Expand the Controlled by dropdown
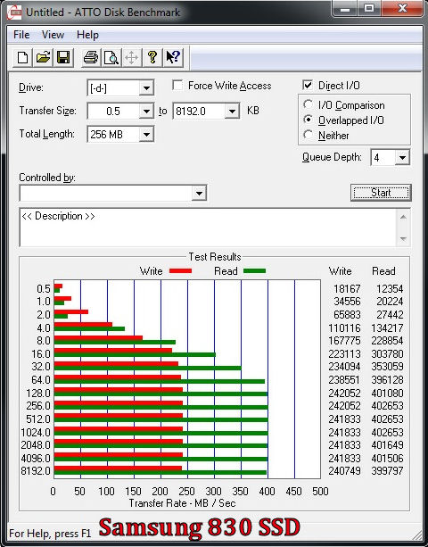The height and width of the screenshot is (547, 428). click(199, 193)
